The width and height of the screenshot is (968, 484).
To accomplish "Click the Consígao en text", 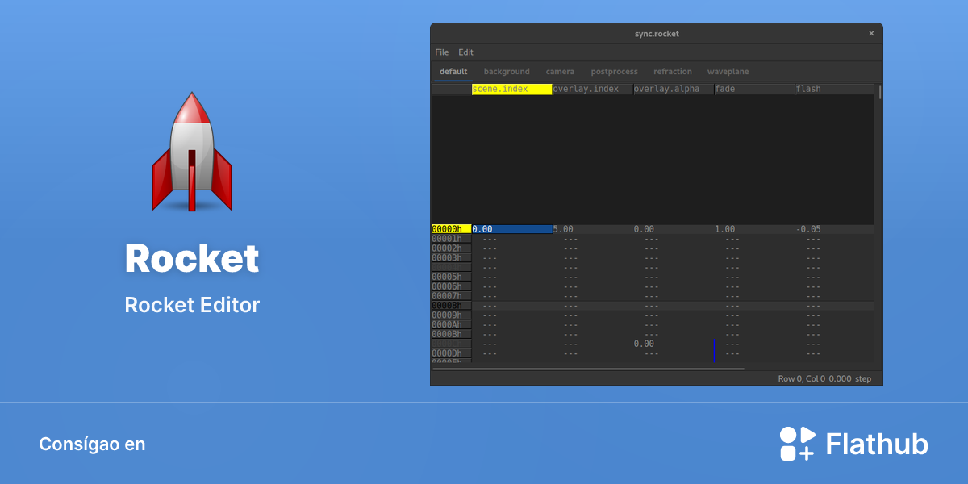I will point(92,444).
